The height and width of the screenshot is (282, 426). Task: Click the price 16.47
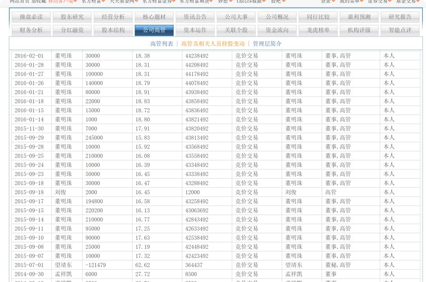coord(143,183)
